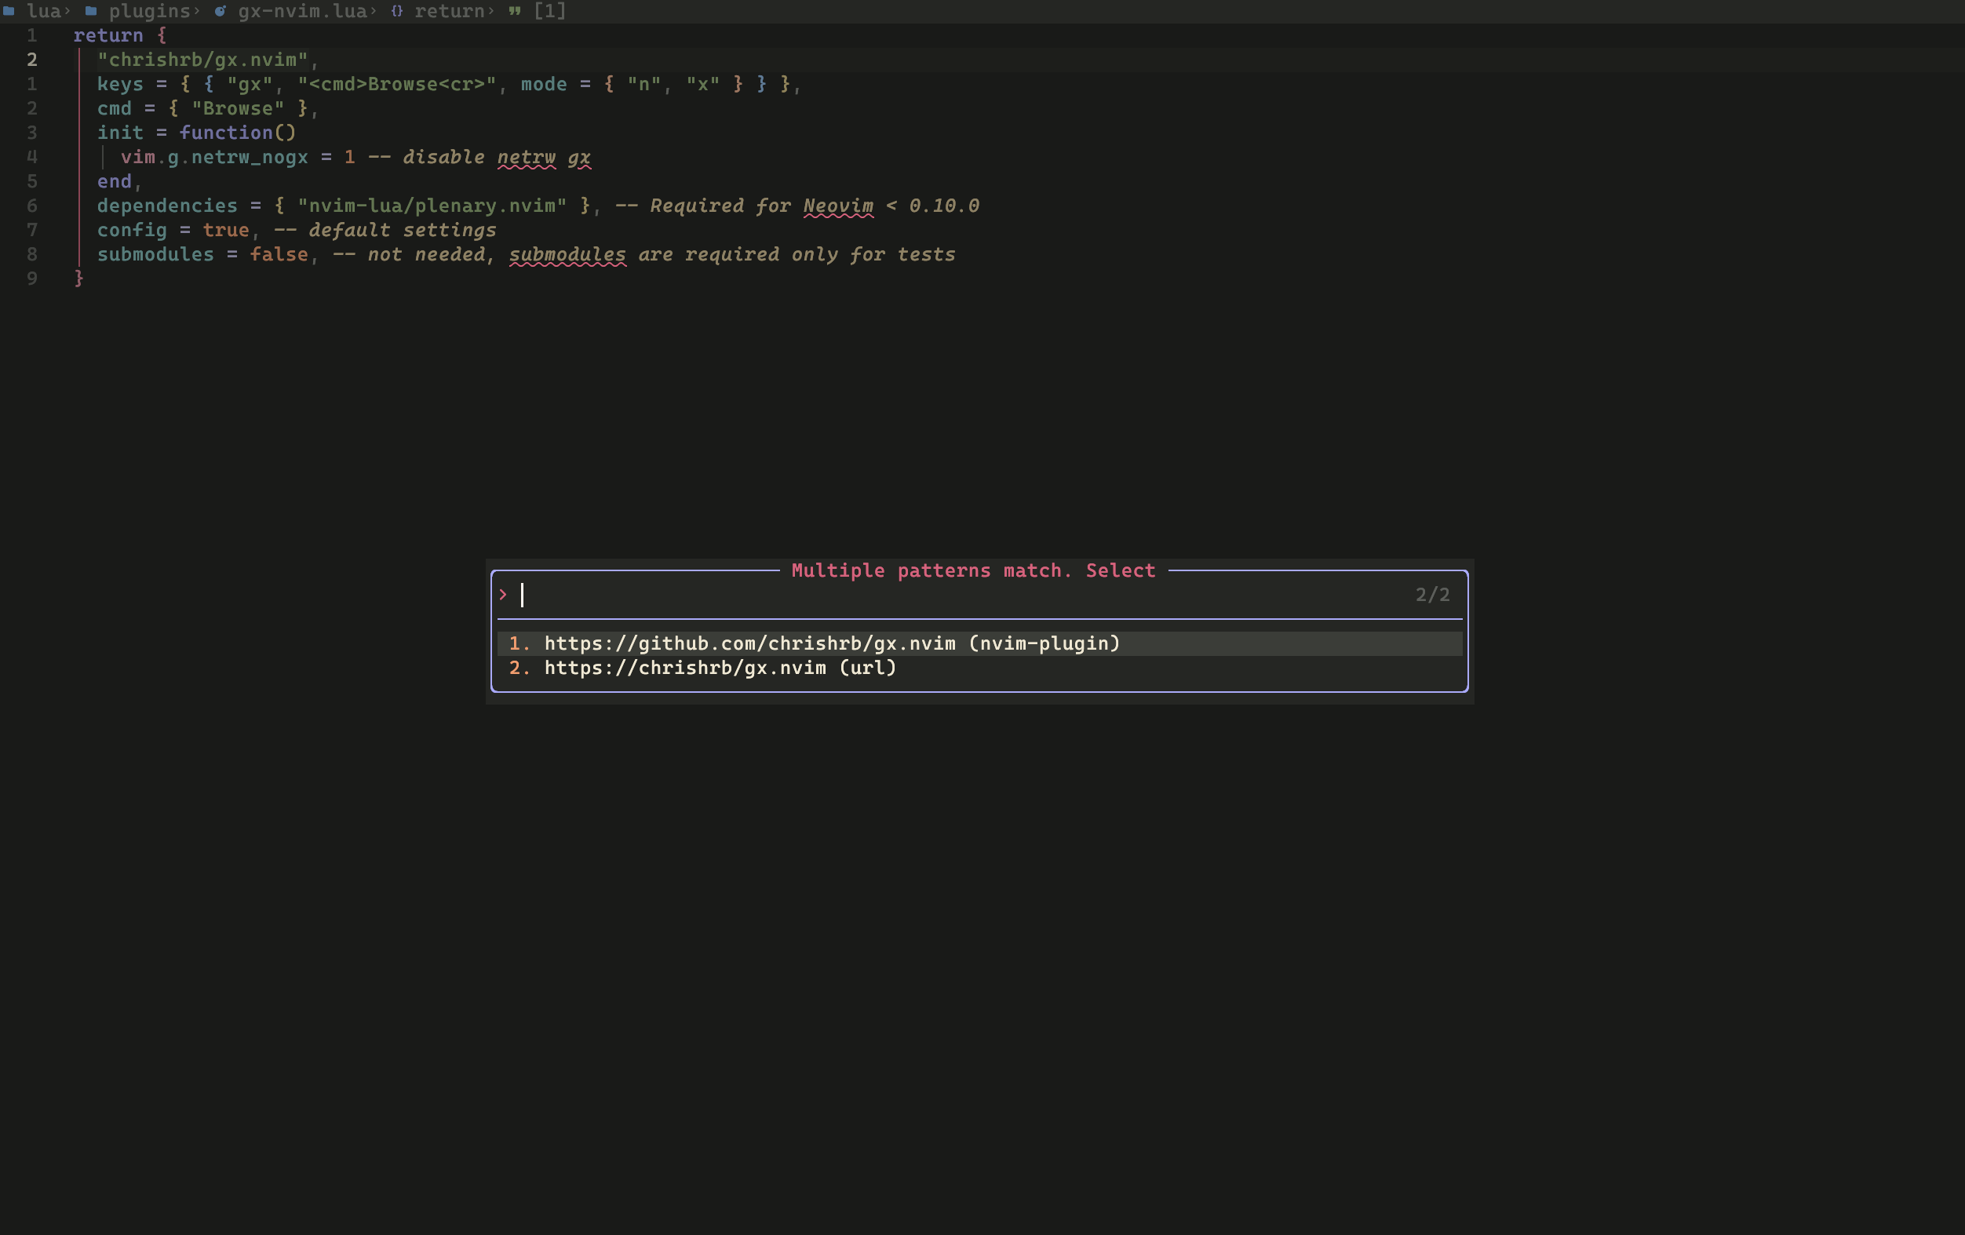This screenshot has height=1235, width=1965.
Task: Click the 2/2 match counter
Action: [1432, 595]
